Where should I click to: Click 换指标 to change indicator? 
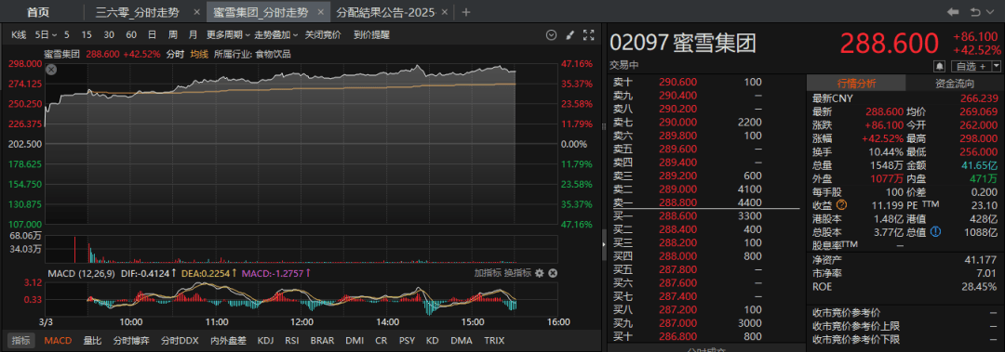[x=518, y=273]
